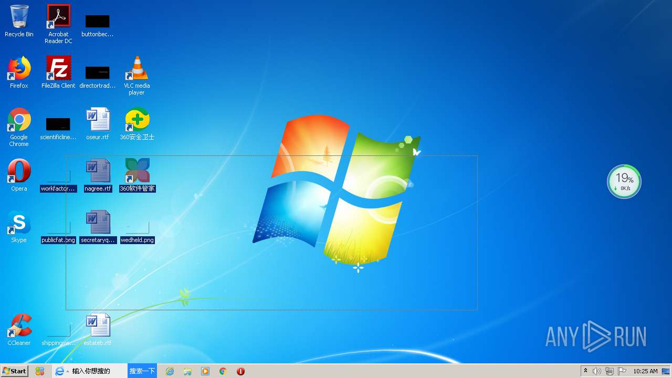Click the 360 colorful clover taskbar icon
The height and width of the screenshot is (378, 672).
(x=40, y=371)
